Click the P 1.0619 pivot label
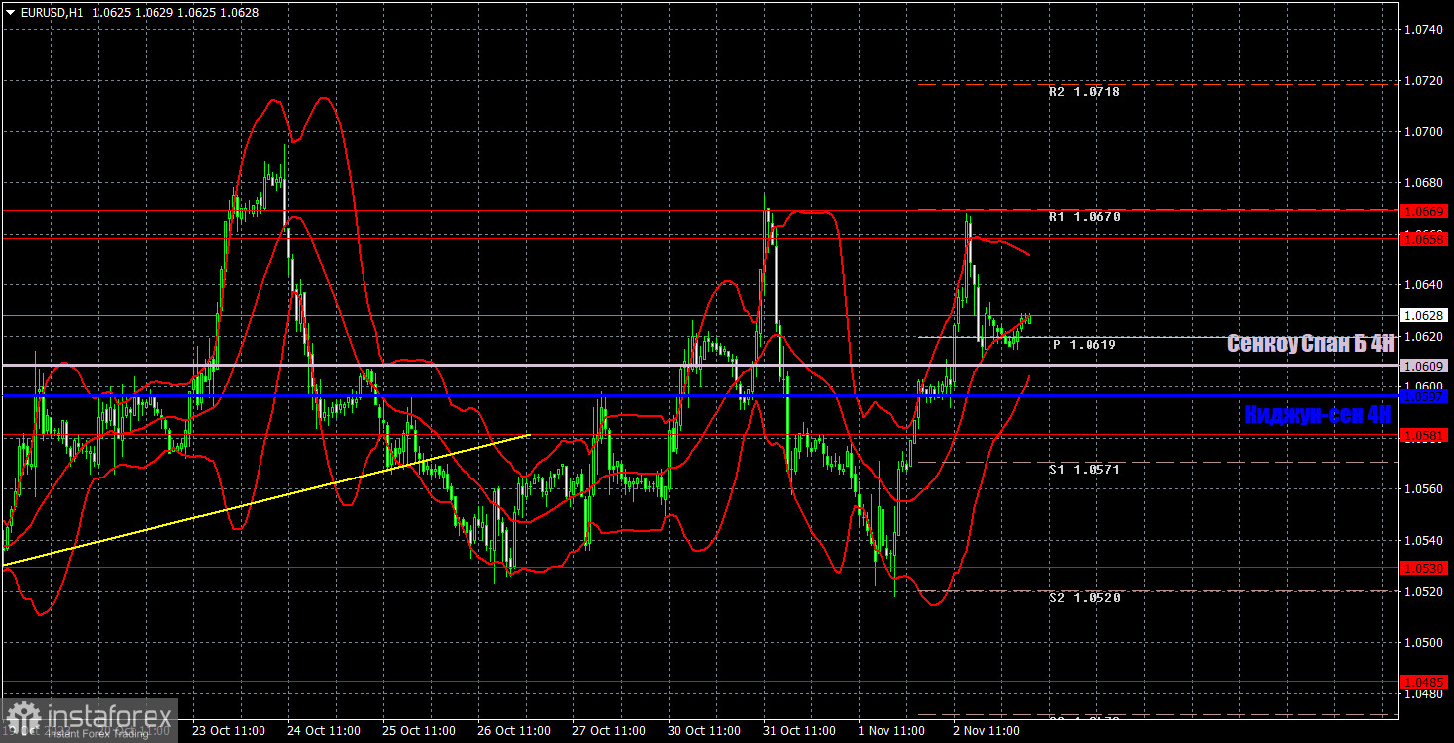Image resolution: width=1454 pixels, height=743 pixels. pyautogui.click(x=1085, y=345)
